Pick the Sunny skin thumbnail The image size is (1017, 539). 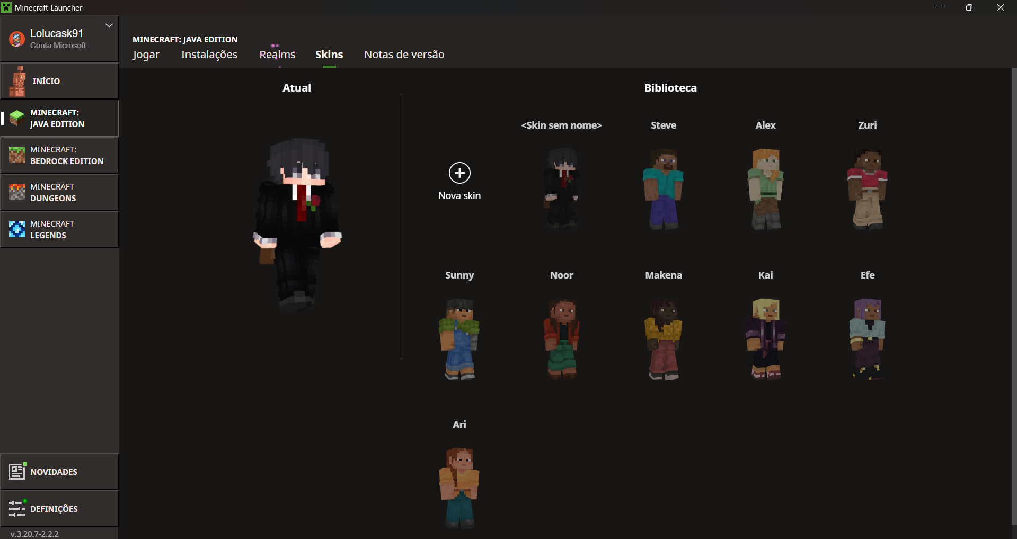click(459, 338)
